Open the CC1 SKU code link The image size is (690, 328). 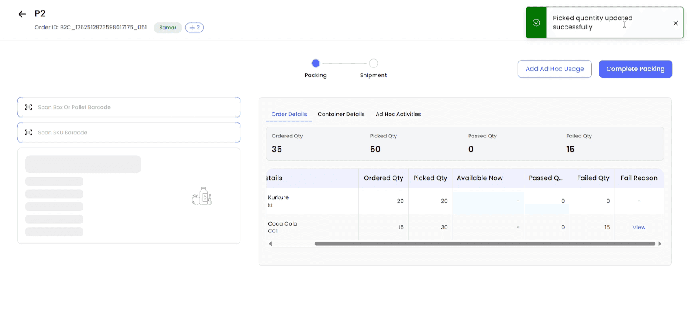coord(273,231)
